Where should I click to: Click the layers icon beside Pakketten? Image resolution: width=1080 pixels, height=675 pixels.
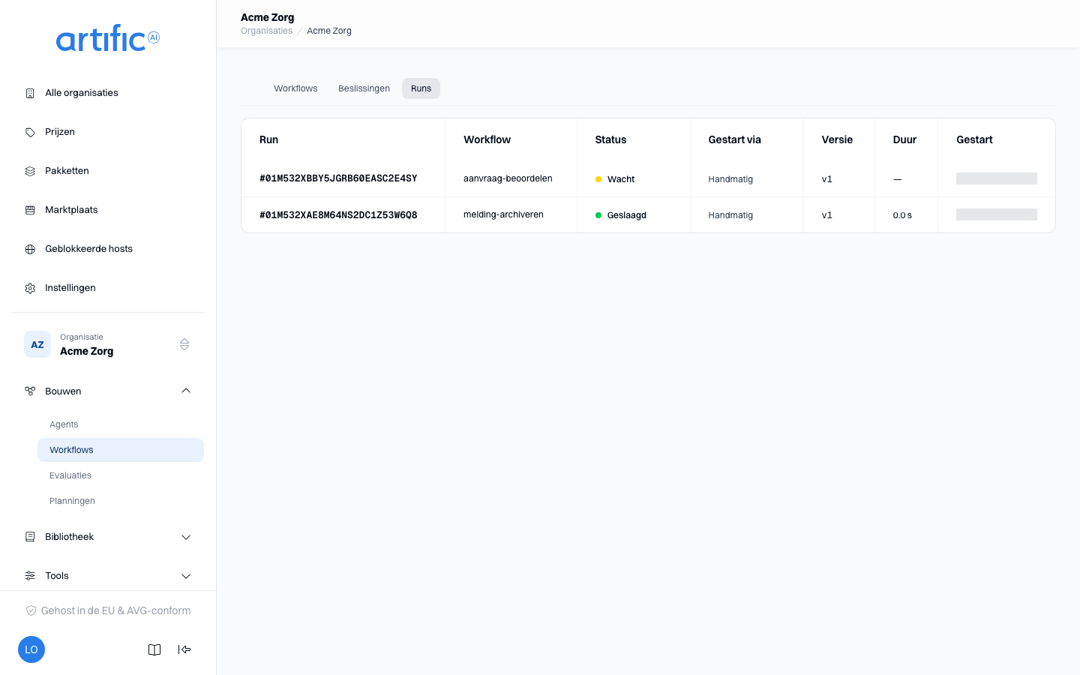[x=30, y=171]
